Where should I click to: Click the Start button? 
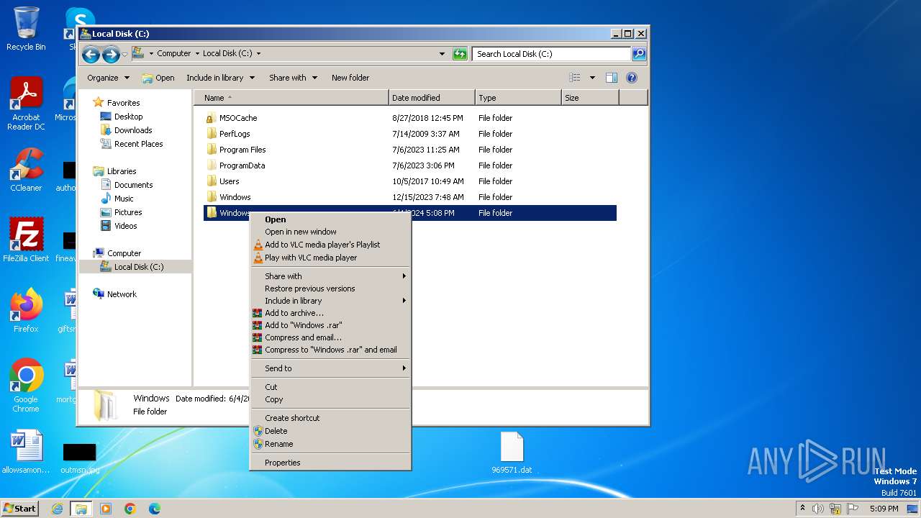[19, 509]
